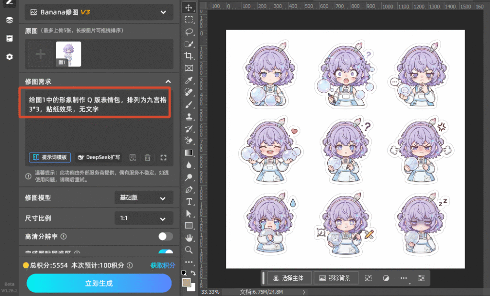The width and height of the screenshot is (490, 296).
Task: Select the Hand tool
Action: pos(189,238)
